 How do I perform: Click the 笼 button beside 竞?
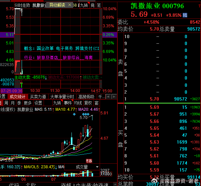99,5
